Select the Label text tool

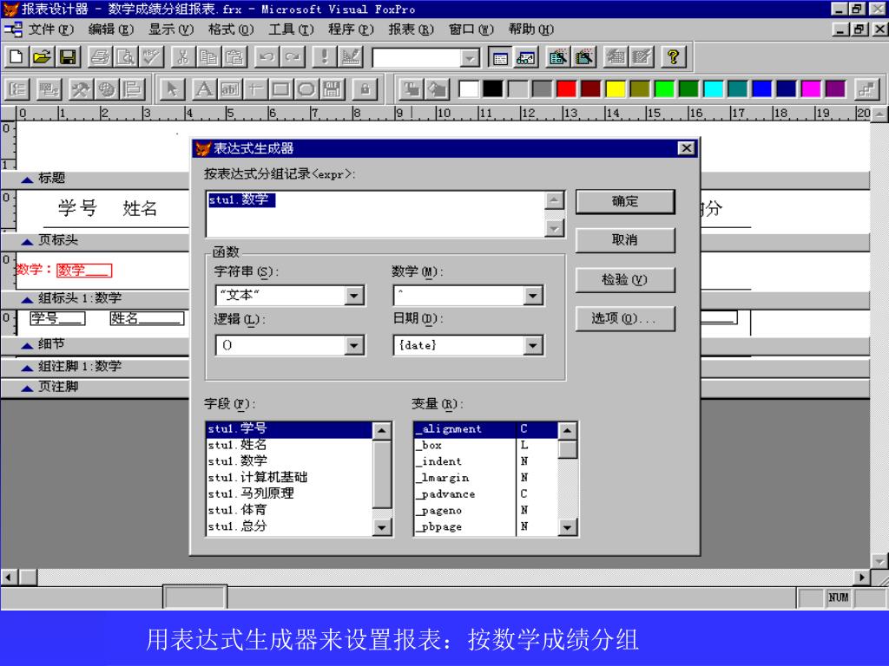point(203,89)
